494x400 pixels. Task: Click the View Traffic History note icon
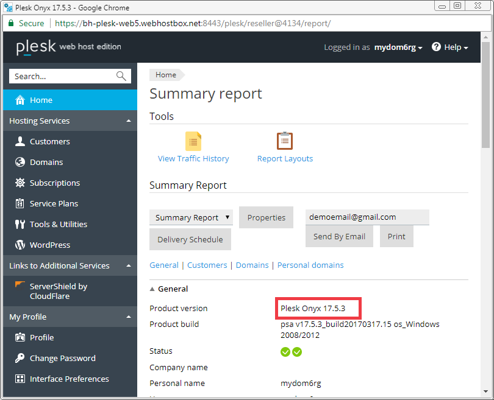pos(193,141)
